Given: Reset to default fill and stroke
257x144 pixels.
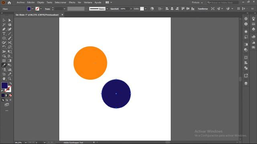Looking at the screenshot, I should (x=2, y=91).
